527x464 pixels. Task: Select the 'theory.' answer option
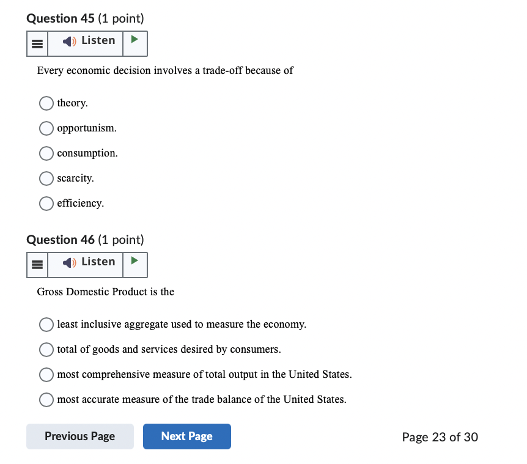[46, 103]
